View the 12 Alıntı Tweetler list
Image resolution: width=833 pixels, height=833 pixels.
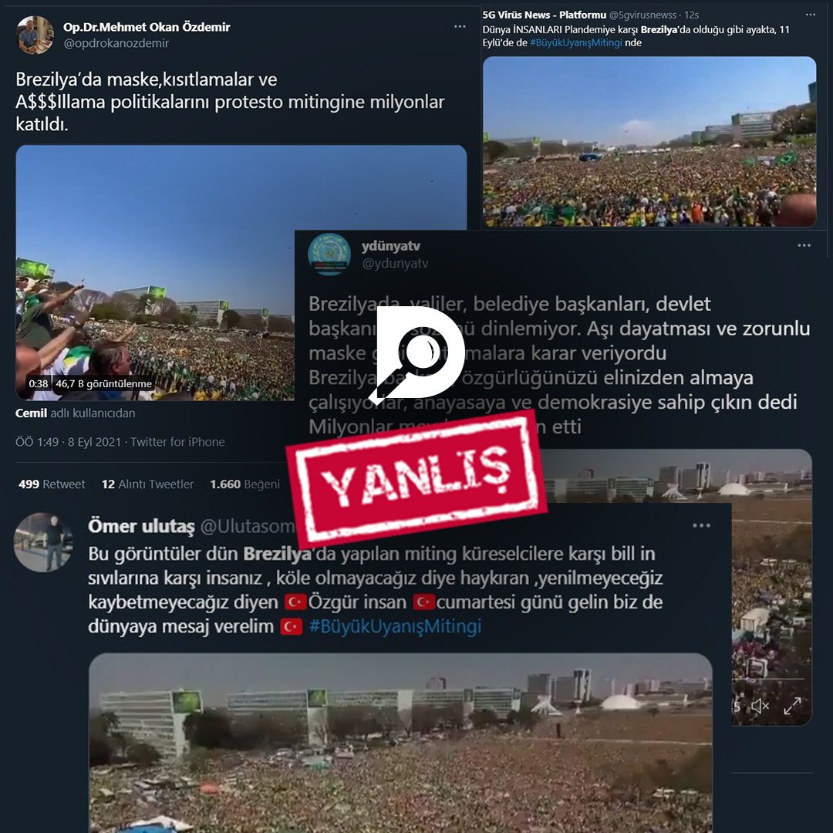(x=147, y=484)
